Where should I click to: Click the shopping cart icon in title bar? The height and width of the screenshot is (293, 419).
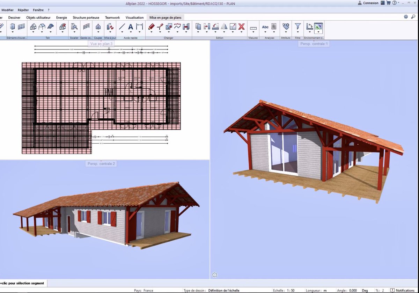(x=388, y=3)
